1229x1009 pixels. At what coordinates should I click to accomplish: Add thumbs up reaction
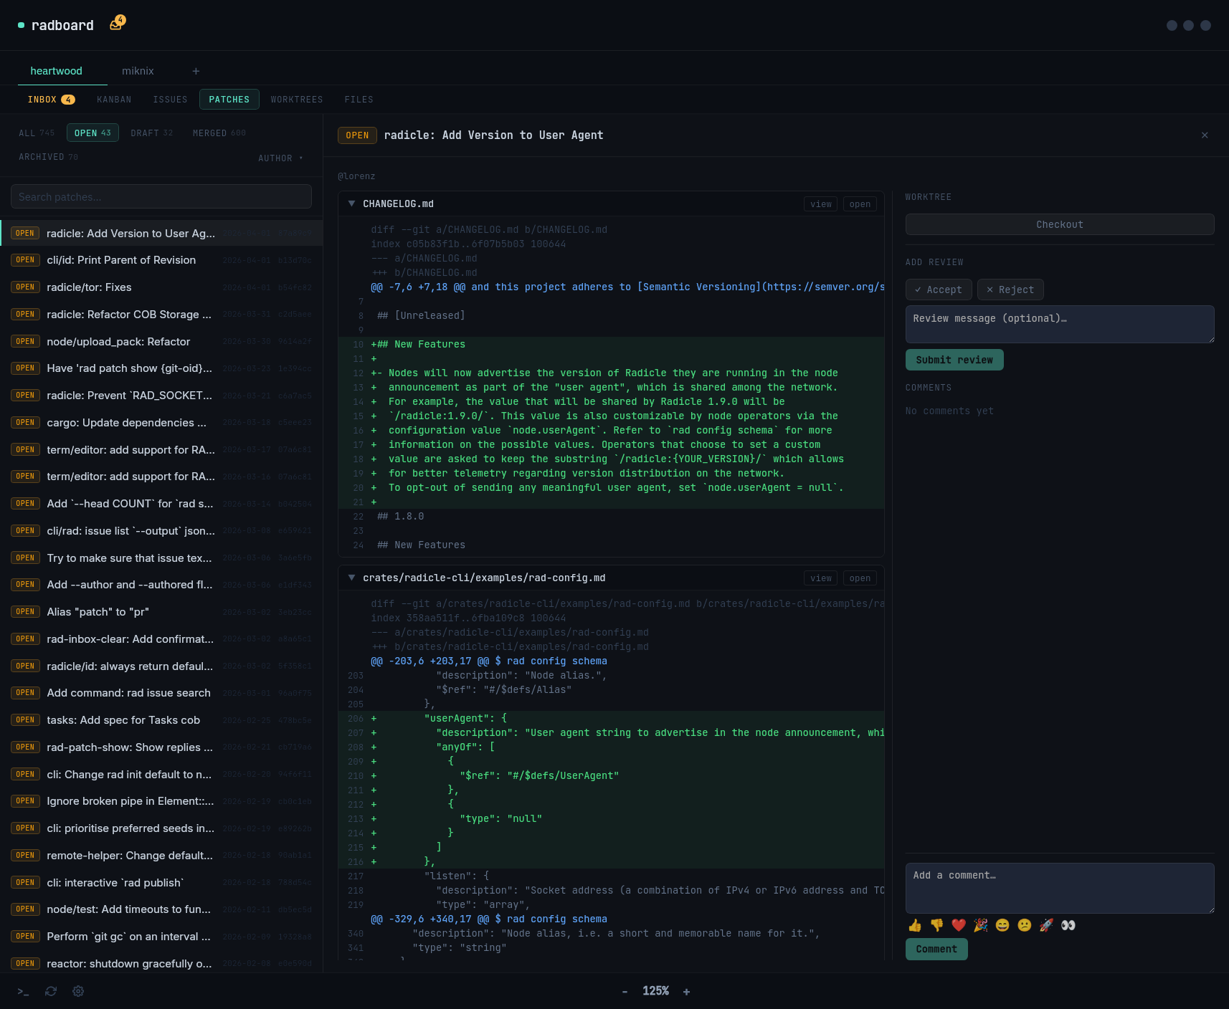915,925
